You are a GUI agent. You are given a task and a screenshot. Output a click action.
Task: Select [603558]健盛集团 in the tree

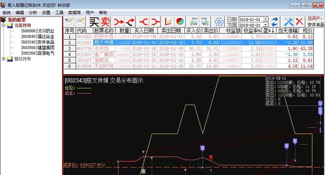point(38,48)
